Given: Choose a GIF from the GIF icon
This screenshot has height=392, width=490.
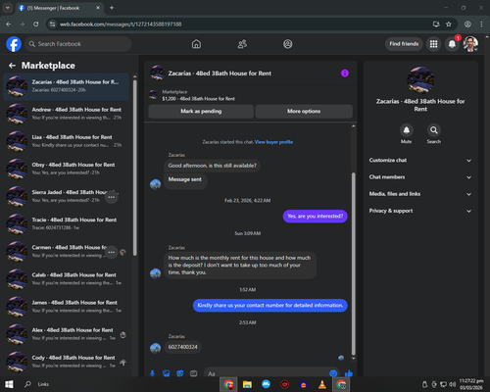Looking at the screenshot, I should point(194,373).
